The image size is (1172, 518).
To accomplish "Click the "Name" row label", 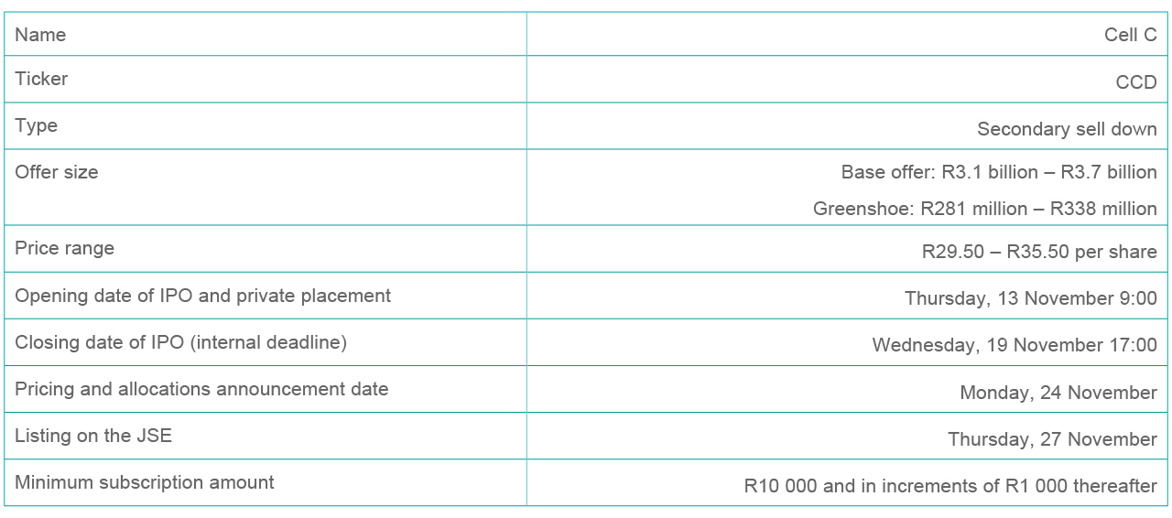I will tap(40, 35).
